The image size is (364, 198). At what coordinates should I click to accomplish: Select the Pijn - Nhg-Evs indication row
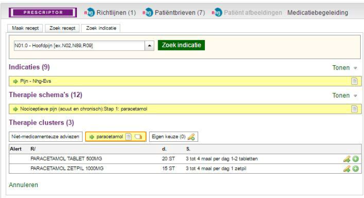pos(185,81)
